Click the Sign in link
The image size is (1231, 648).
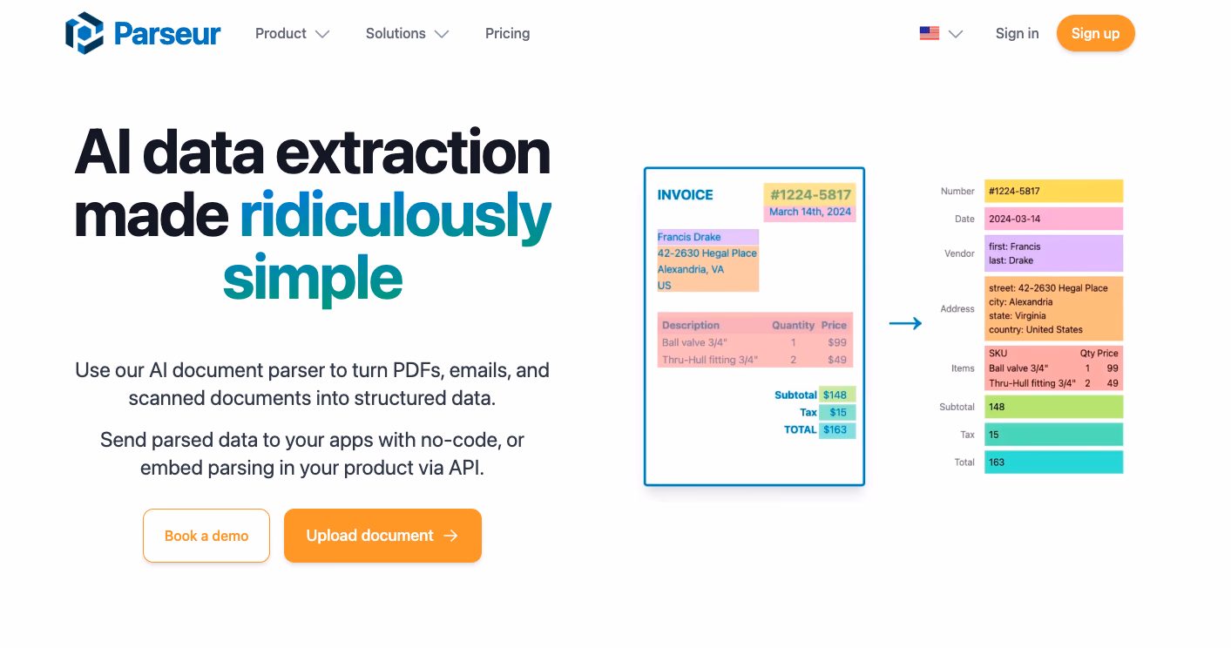(1017, 34)
